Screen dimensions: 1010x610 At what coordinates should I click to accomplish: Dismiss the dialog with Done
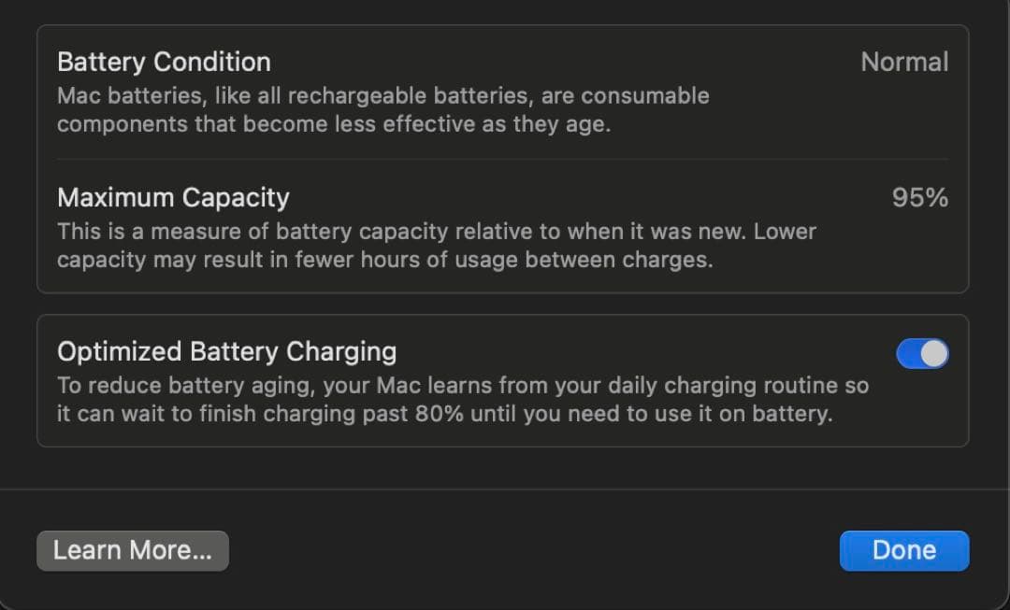click(903, 550)
